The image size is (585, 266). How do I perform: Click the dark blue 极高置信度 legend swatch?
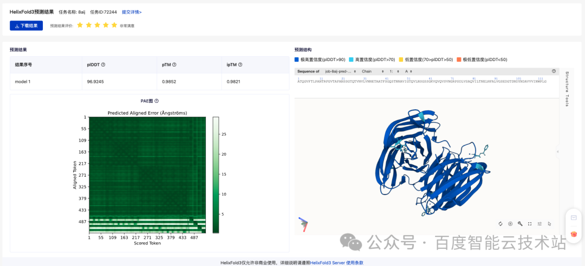[297, 59]
